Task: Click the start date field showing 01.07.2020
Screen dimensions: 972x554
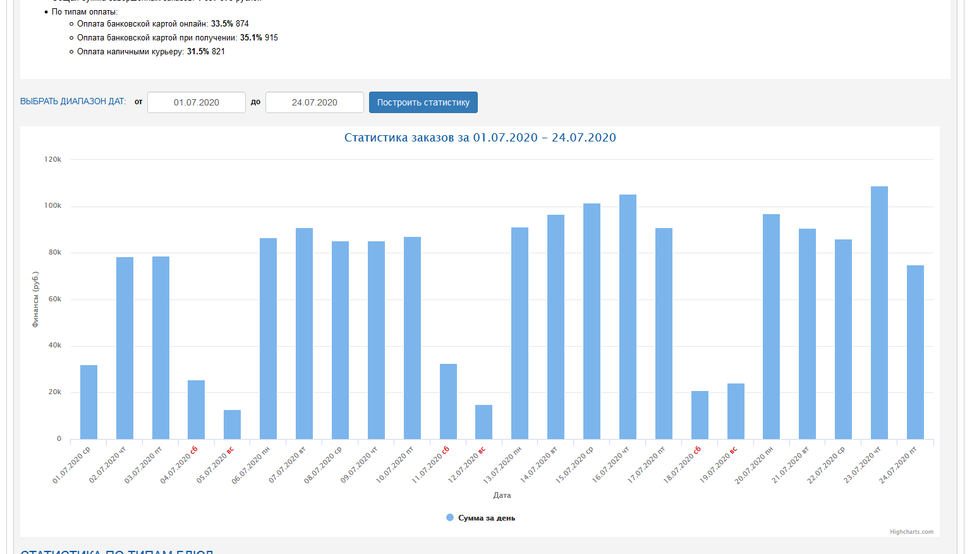Action: [x=196, y=102]
